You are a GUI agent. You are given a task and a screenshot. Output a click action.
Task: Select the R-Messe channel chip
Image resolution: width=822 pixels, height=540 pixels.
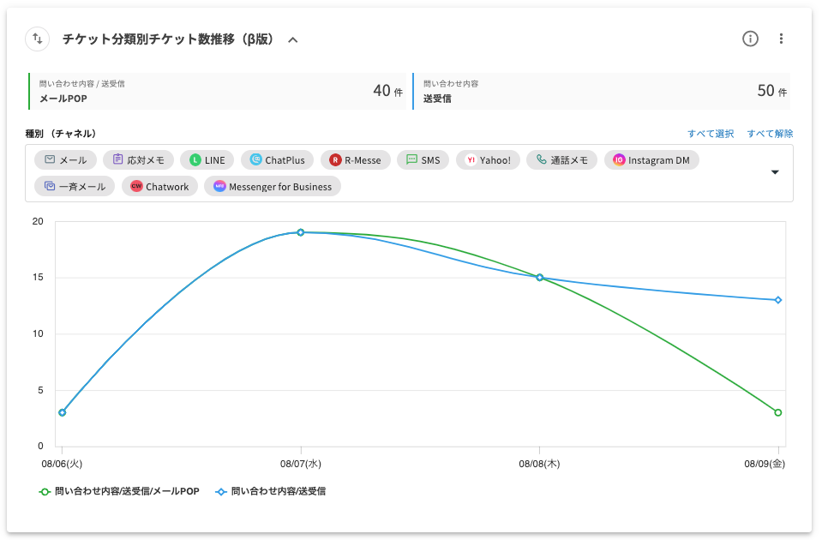click(356, 160)
